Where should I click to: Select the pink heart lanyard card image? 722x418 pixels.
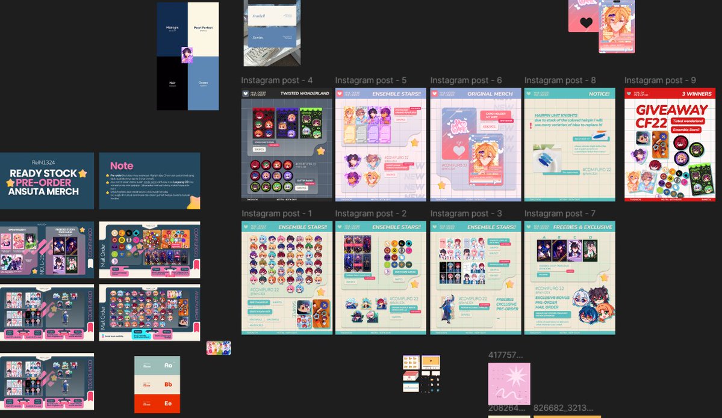pos(584,16)
